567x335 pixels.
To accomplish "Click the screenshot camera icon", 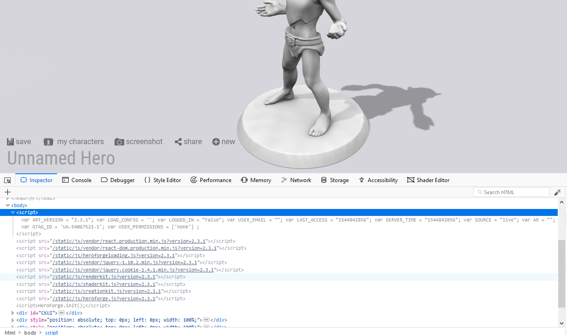I will [120, 141].
